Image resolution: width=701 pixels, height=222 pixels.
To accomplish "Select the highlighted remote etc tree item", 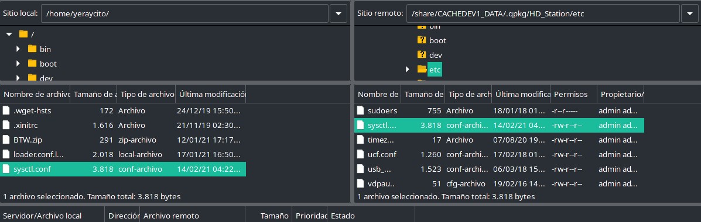I will coord(435,70).
